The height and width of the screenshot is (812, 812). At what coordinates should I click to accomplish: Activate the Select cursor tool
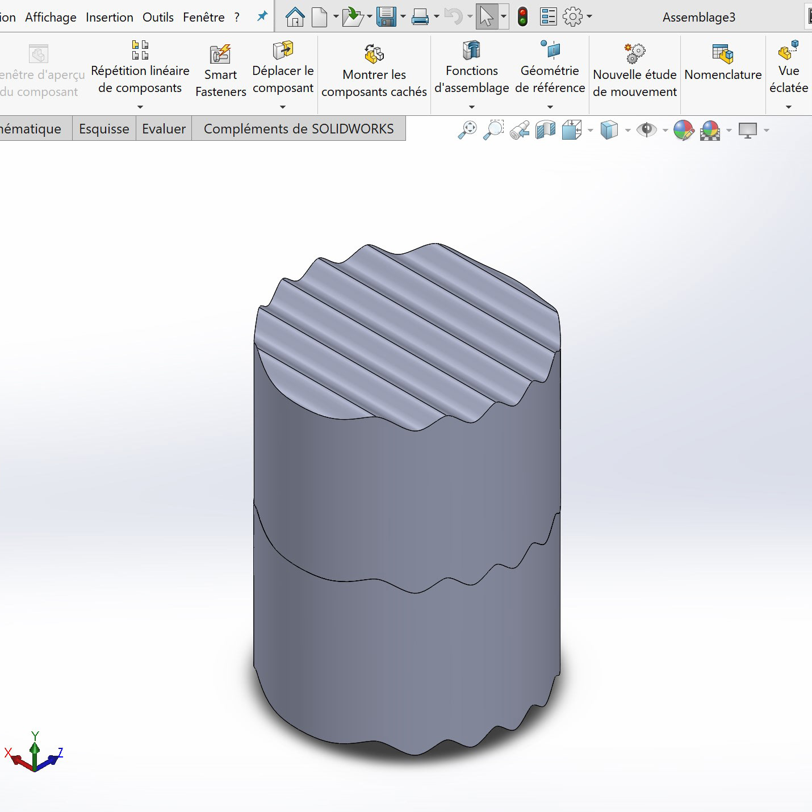pos(487,16)
